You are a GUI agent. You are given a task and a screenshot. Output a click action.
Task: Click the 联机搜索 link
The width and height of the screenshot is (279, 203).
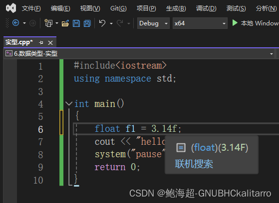(x=194, y=164)
